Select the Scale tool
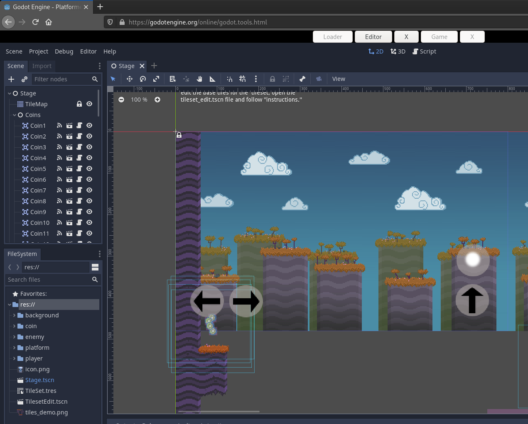The image size is (528, 424). pyautogui.click(x=156, y=79)
